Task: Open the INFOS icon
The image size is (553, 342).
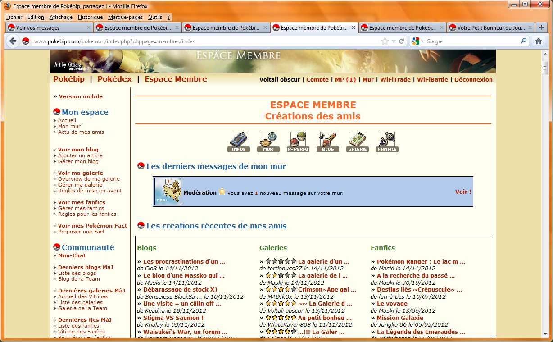Action: pyautogui.click(x=238, y=142)
